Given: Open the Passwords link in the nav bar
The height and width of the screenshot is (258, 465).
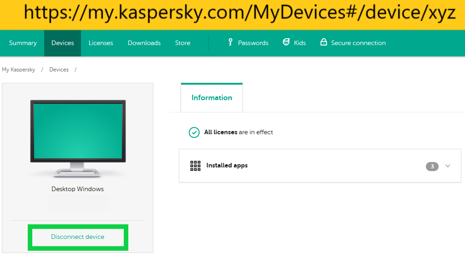Looking at the screenshot, I should pos(253,43).
